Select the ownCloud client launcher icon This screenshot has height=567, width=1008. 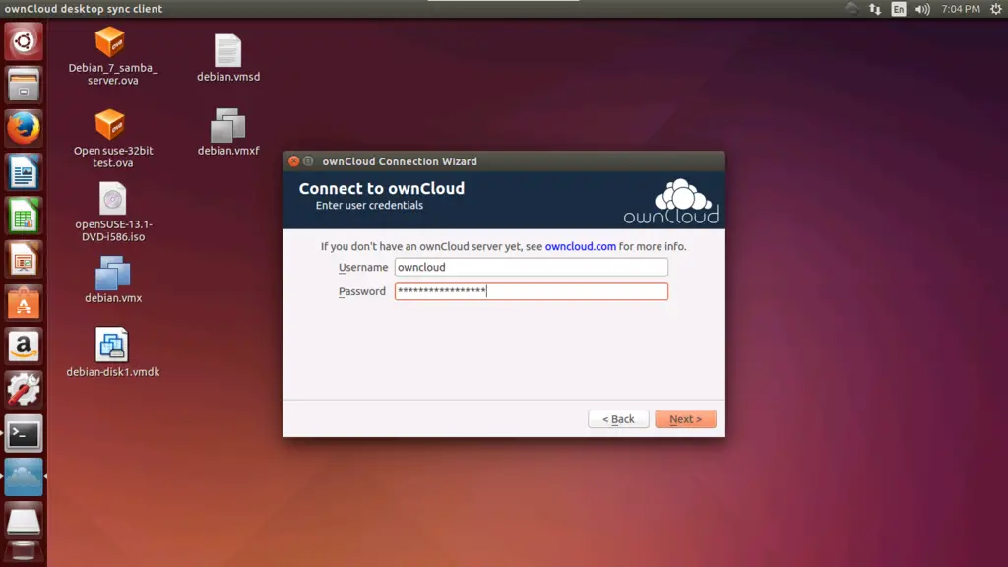[x=24, y=476]
